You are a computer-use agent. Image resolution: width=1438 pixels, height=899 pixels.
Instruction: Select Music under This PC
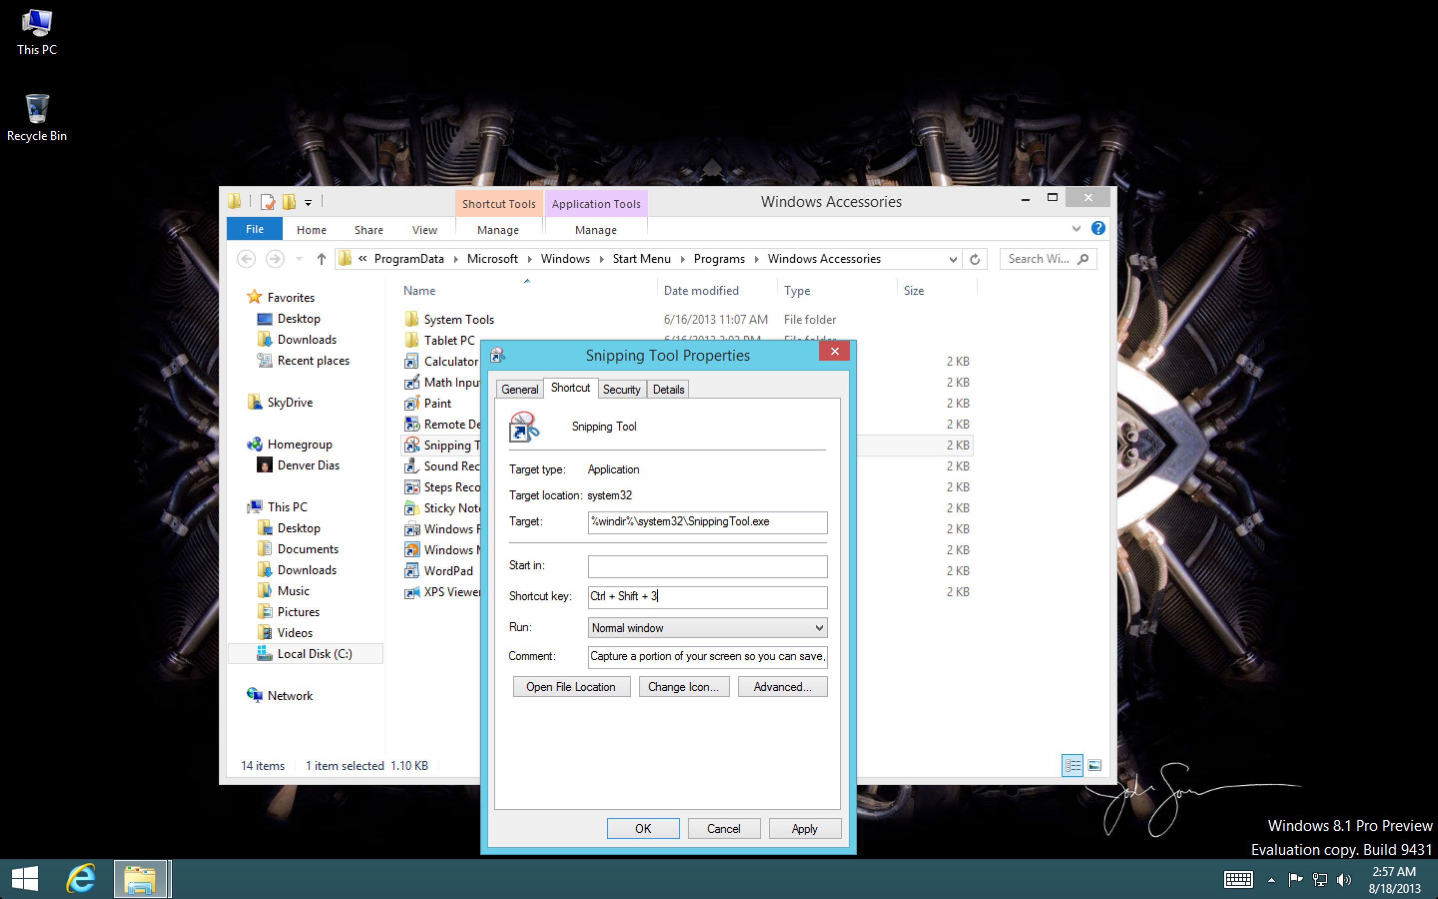(283, 591)
